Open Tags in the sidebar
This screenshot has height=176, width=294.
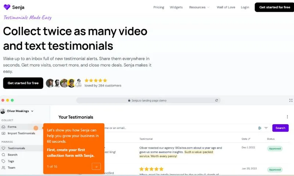click(x=11, y=161)
